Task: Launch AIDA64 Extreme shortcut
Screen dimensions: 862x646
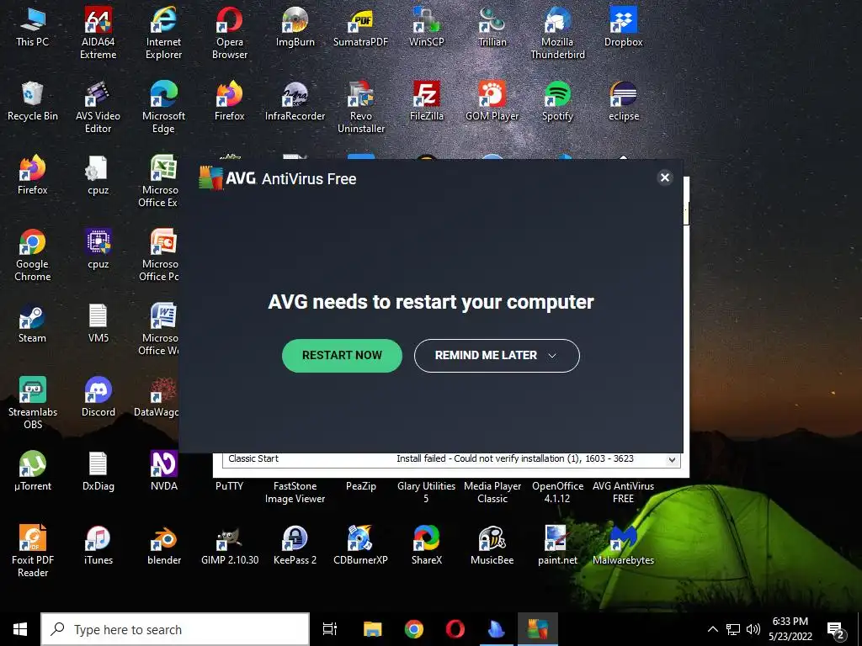Action: [x=98, y=33]
